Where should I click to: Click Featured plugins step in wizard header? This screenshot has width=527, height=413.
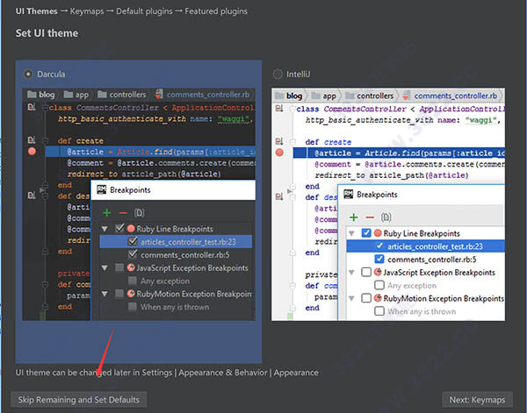(x=216, y=11)
